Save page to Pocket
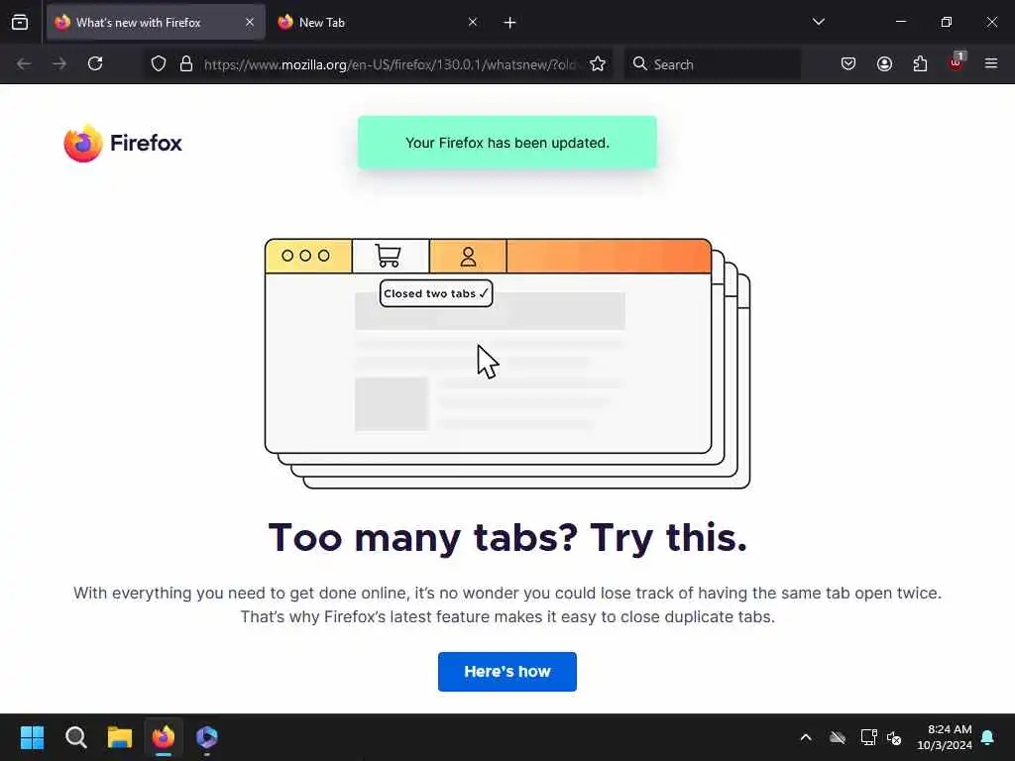Image resolution: width=1015 pixels, height=761 pixels. pos(848,63)
